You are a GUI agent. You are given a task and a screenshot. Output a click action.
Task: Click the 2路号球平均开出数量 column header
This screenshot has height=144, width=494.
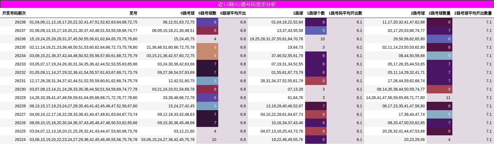pyautogui.click(x=473, y=13)
